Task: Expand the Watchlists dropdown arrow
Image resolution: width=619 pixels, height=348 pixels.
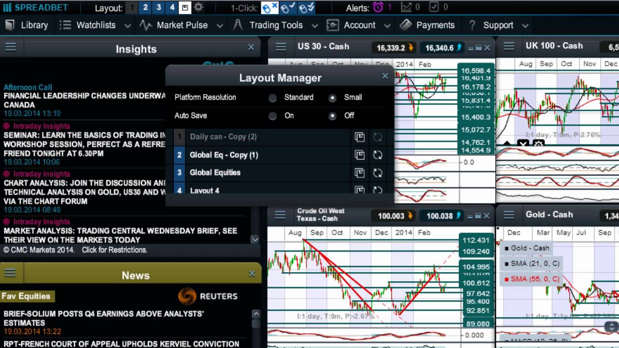Action: tap(127, 26)
